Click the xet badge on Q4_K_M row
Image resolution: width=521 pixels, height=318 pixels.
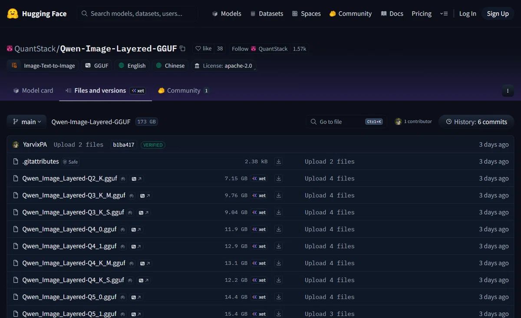pos(259,263)
